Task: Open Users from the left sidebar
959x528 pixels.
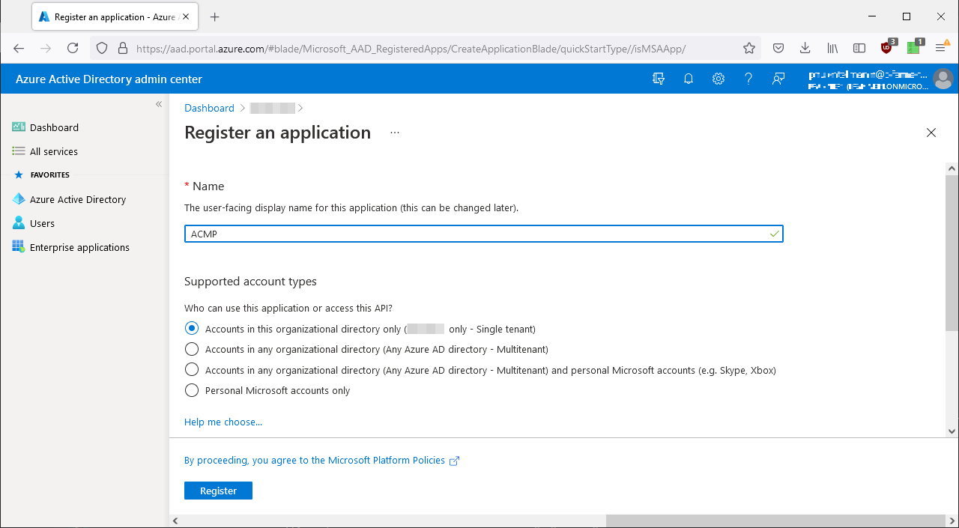Action: tap(43, 223)
